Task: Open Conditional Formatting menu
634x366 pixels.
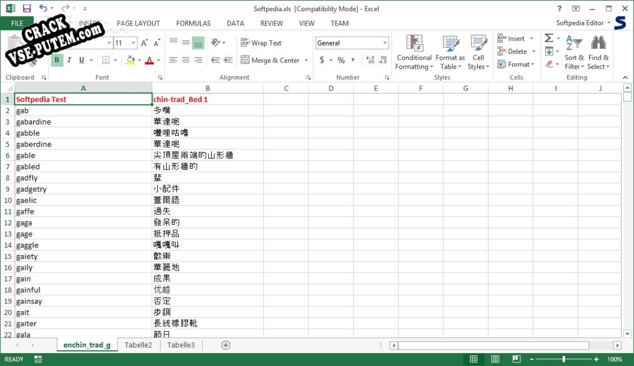Action: (414, 53)
